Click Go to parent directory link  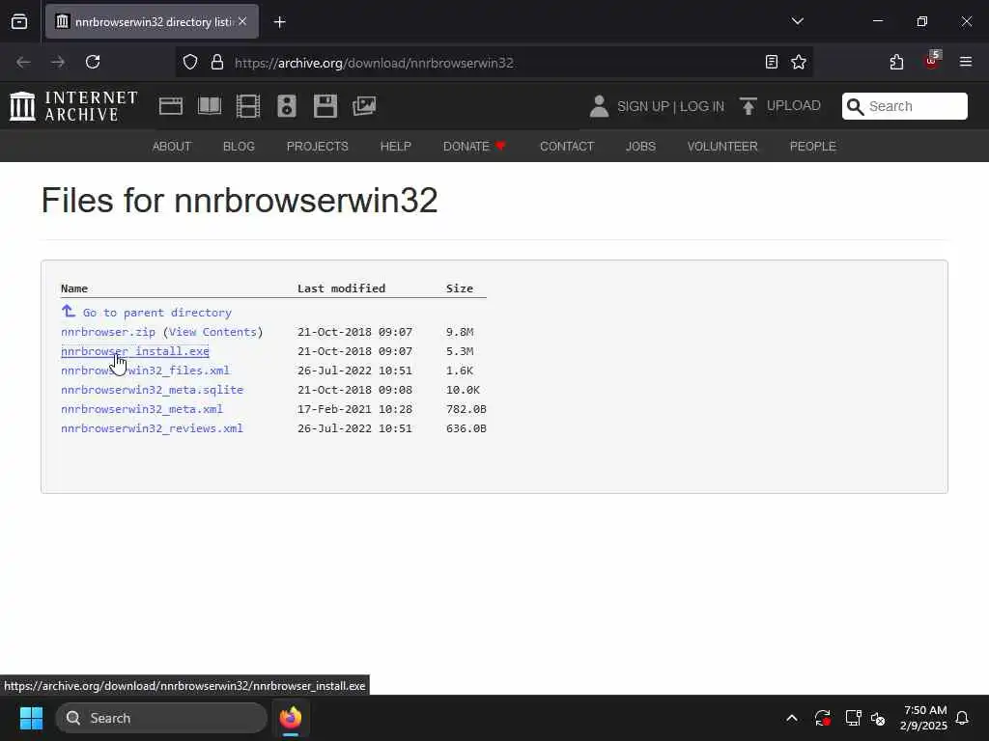tap(147, 313)
